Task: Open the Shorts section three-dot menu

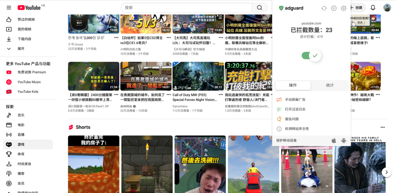Action: tap(382, 127)
